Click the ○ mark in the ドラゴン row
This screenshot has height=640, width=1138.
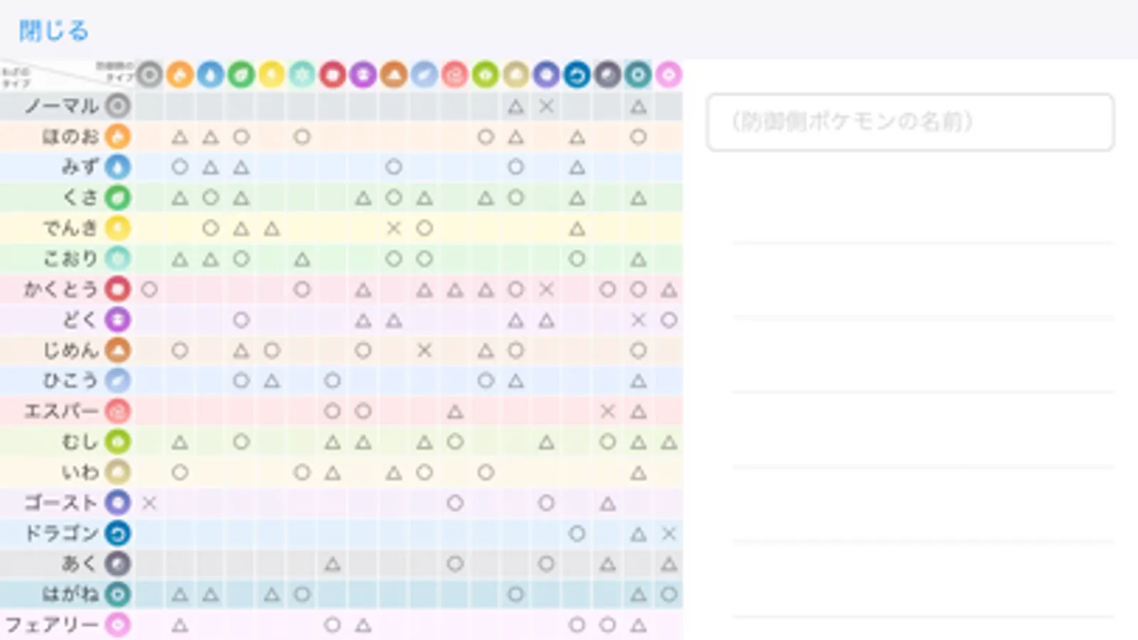click(x=577, y=534)
